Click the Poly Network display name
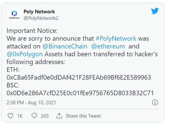Image resolution: width=171 pixels, height=129 pixels. click(x=39, y=12)
